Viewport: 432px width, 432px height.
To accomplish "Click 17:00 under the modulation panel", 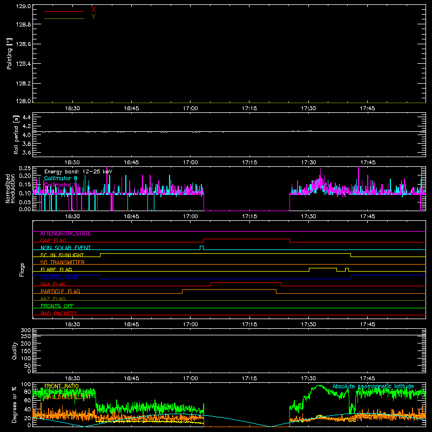I will click(191, 217).
